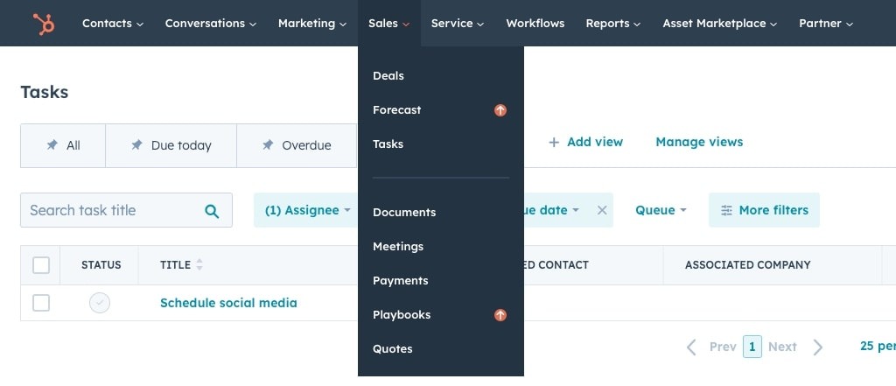Select Quotes from Sales menu
The width and height of the screenshot is (896, 386).
pos(393,349)
